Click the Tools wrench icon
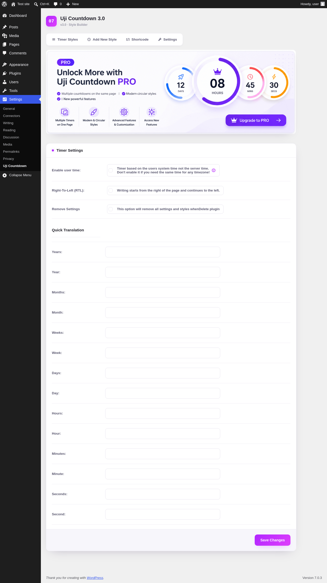The width and height of the screenshot is (327, 583). (5, 91)
